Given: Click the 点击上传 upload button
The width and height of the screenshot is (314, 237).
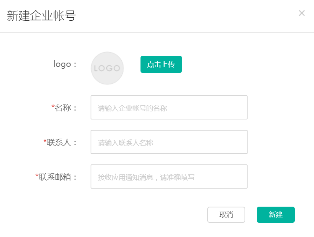Looking at the screenshot, I should (x=161, y=64).
